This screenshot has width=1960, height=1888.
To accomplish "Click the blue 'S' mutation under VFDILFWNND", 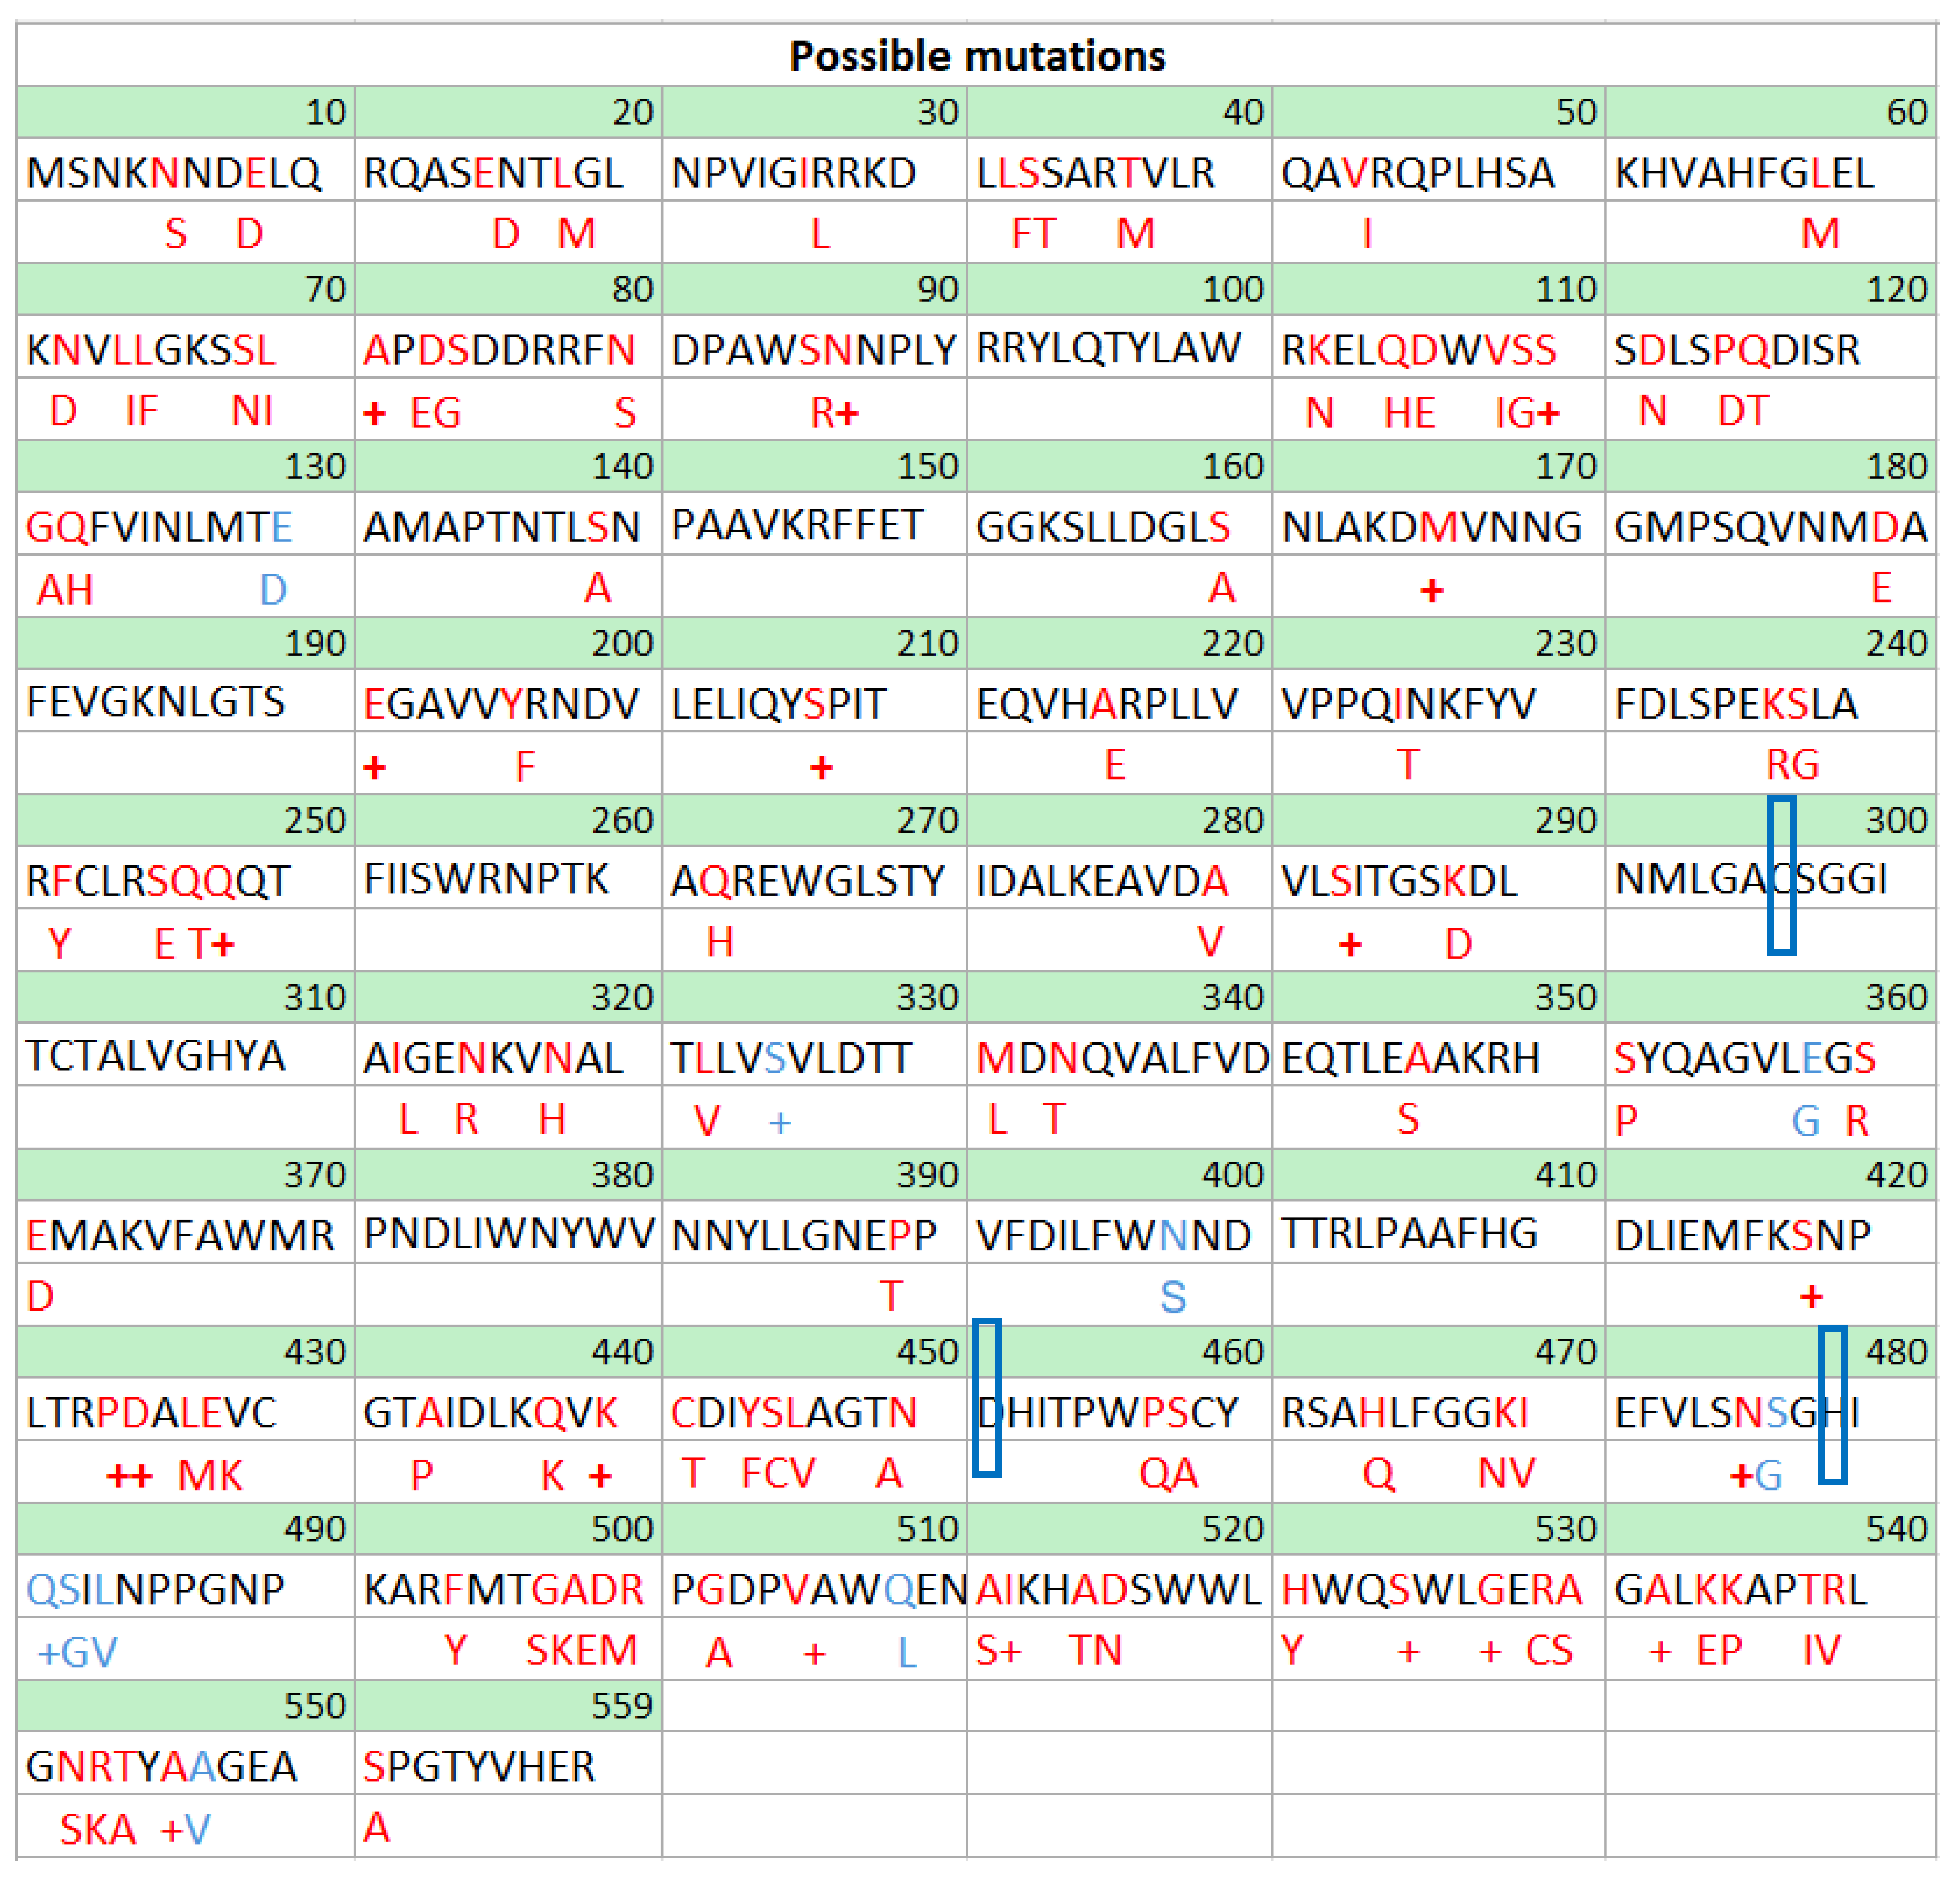I will (x=1173, y=1298).
